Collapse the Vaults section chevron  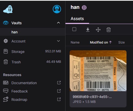(x=58, y=23)
